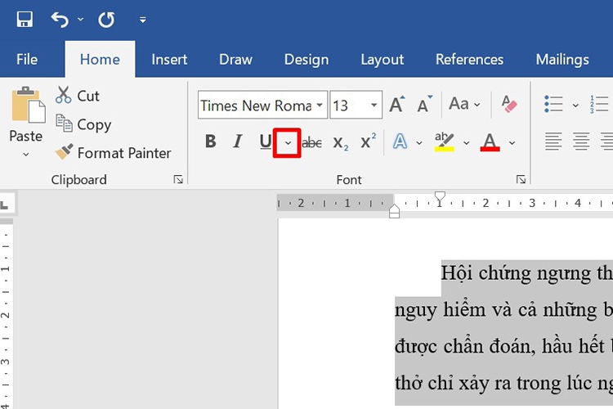Toggle Strikethrough formatting
Image resolution: width=613 pixels, height=409 pixels.
[311, 142]
